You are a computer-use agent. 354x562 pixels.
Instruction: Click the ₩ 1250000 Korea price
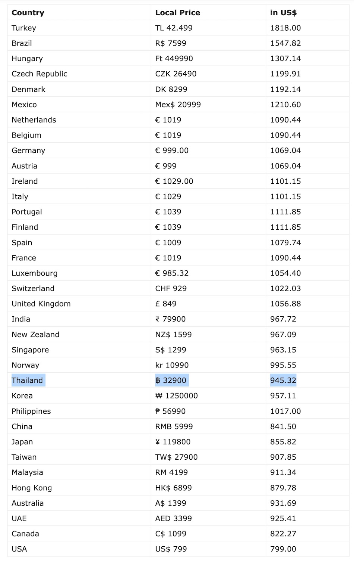pos(176,396)
